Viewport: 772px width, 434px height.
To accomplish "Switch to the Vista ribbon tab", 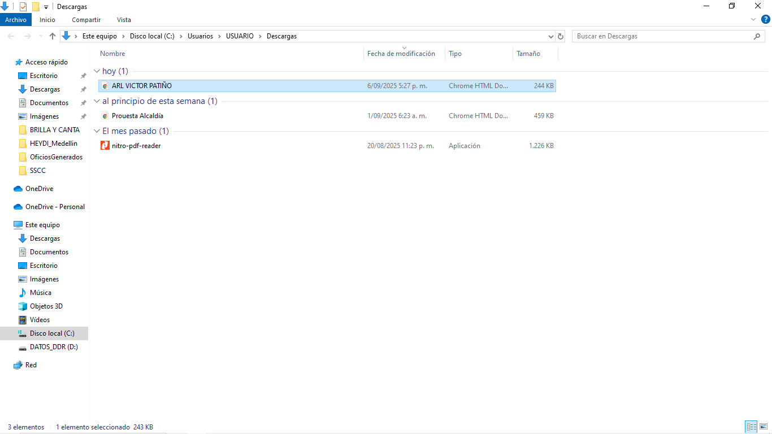I will pyautogui.click(x=124, y=20).
